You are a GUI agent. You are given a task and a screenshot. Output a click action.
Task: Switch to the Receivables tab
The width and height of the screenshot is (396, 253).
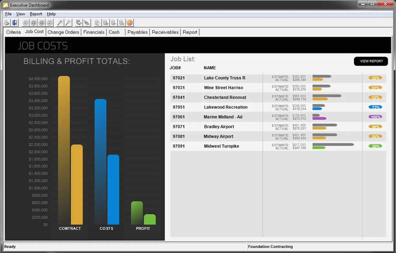pos(165,32)
